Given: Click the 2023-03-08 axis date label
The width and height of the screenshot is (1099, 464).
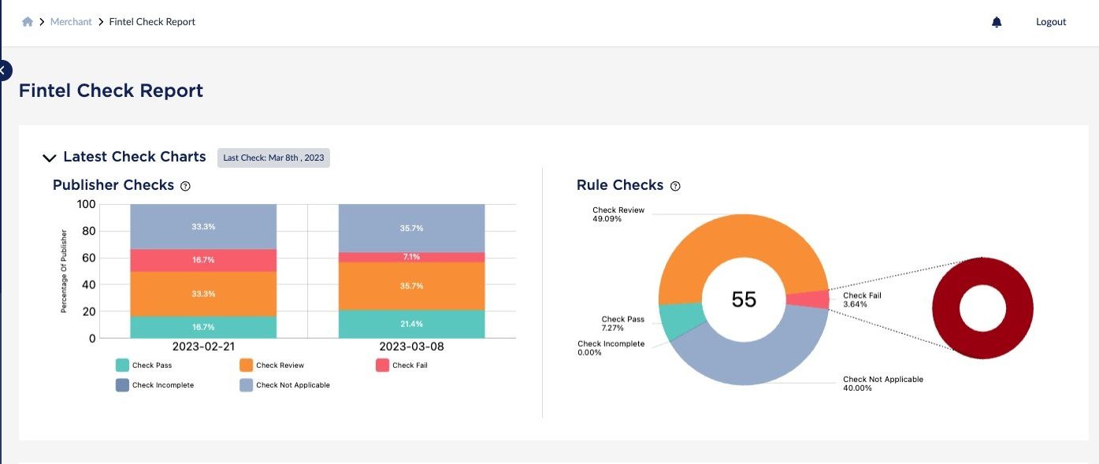Looking at the screenshot, I should [x=412, y=347].
